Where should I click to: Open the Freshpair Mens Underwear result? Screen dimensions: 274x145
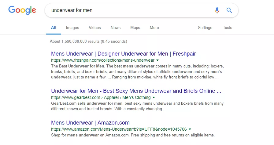click(123, 53)
